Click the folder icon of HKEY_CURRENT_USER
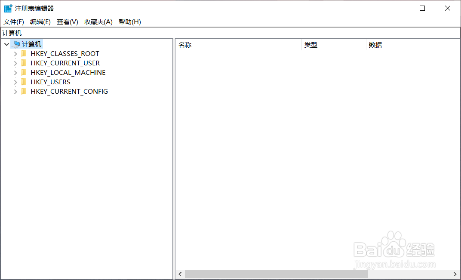Image resolution: width=461 pixels, height=280 pixels. click(x=24, y=63)
